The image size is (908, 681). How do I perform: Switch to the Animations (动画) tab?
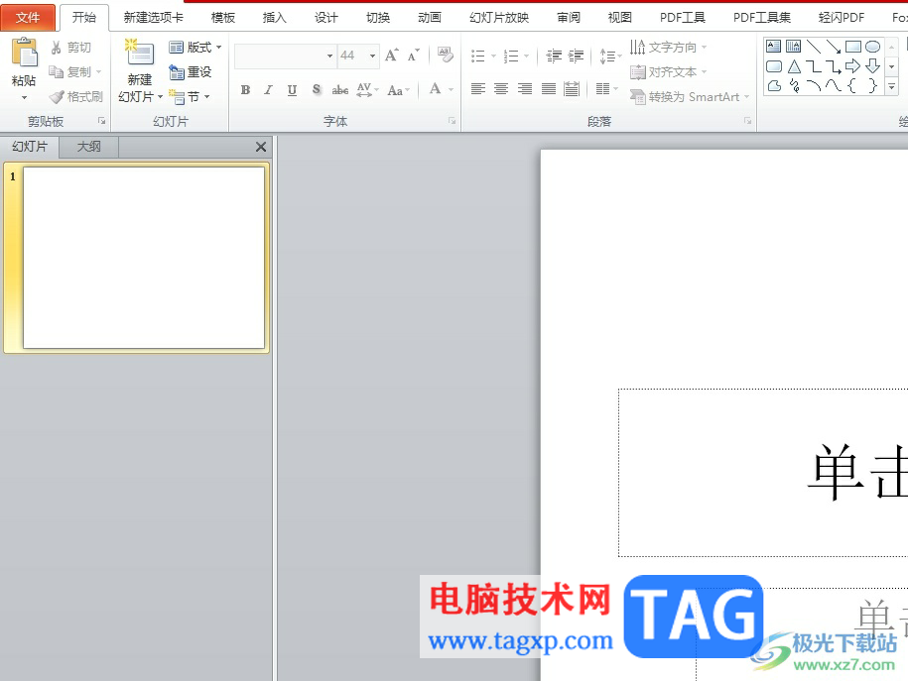click(x=430, y=18)
